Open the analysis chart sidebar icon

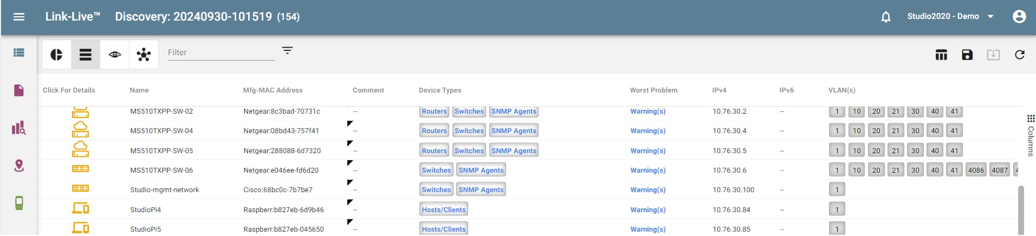(19, 128)
